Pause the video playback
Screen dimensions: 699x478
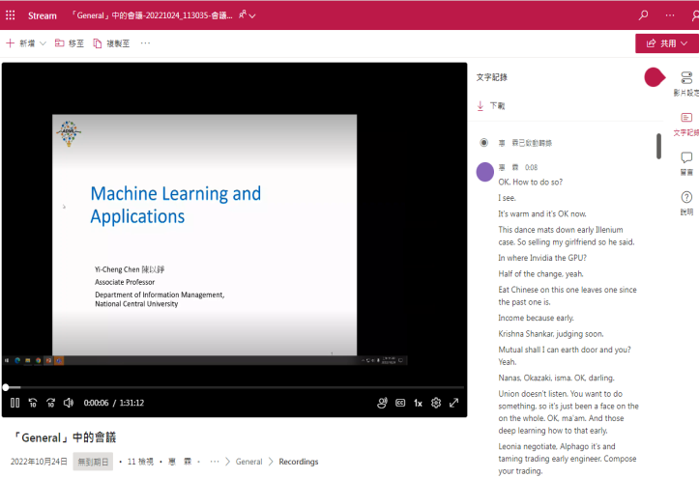click(15, 403)
